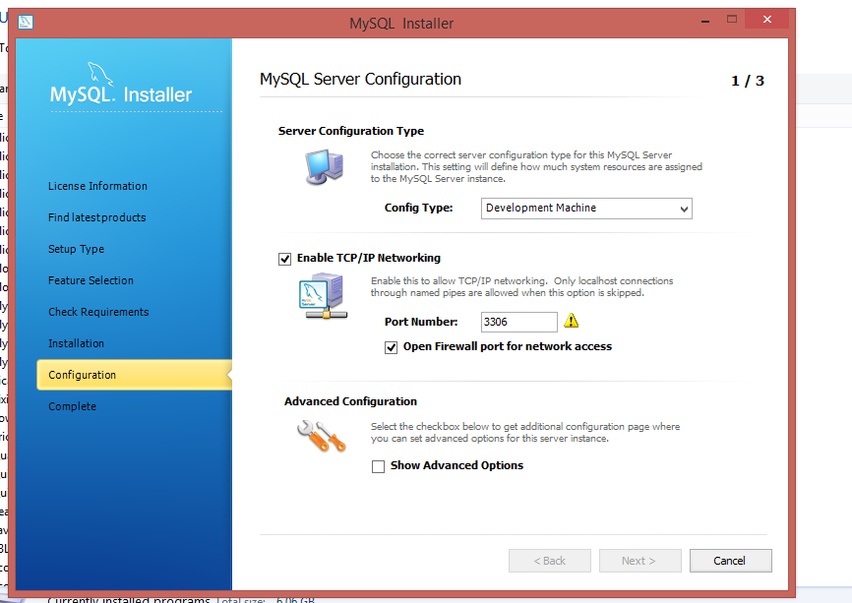Click the Cancel button

click(x=730, y=561)
